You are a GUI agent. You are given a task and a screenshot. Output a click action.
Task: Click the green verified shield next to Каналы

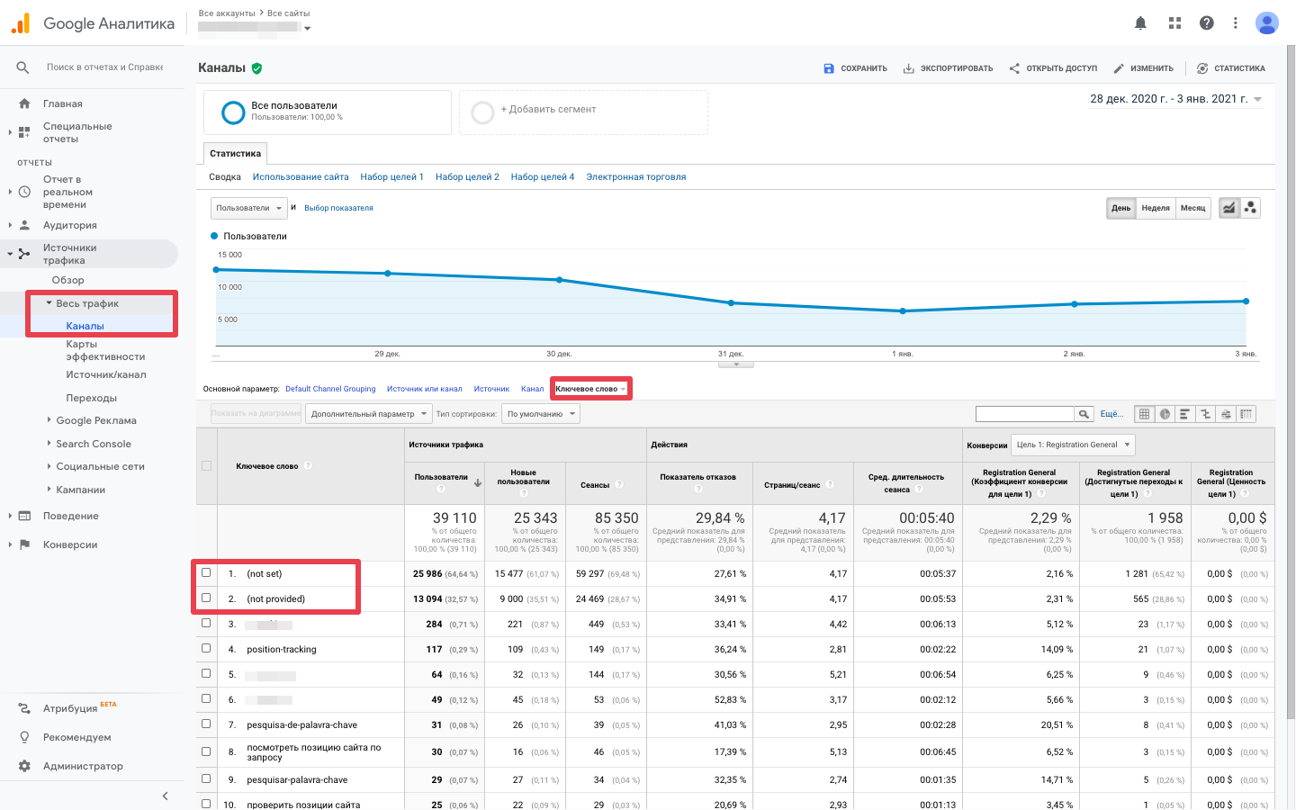pos(256,68)
